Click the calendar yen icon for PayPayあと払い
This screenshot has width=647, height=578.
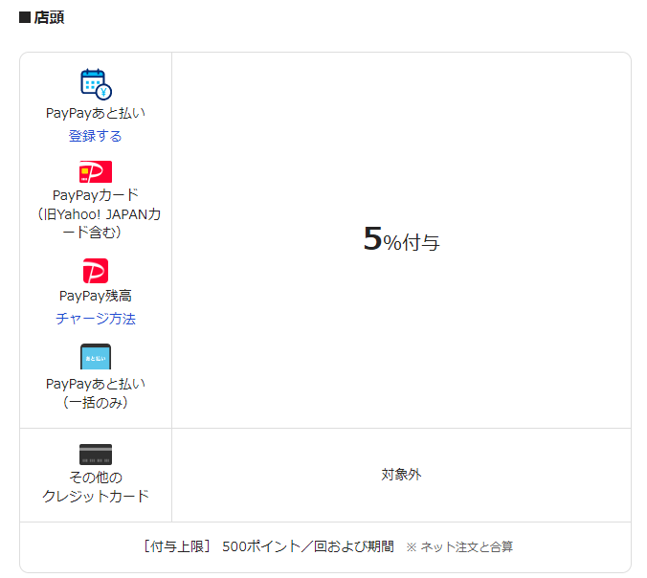tap(96, 84)
